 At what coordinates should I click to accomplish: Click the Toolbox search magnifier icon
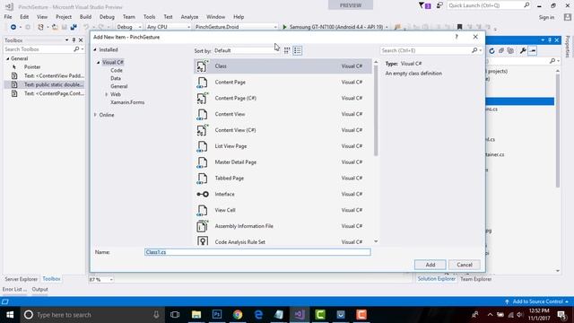(76, 49)
